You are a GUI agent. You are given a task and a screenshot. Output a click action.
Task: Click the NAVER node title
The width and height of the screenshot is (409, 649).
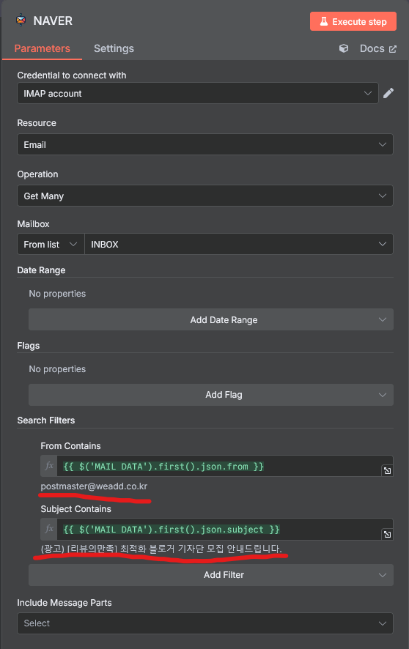pyautogui.click(x=53, y=21)
